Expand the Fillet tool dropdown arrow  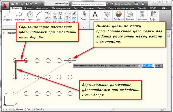tap(70, 18)
